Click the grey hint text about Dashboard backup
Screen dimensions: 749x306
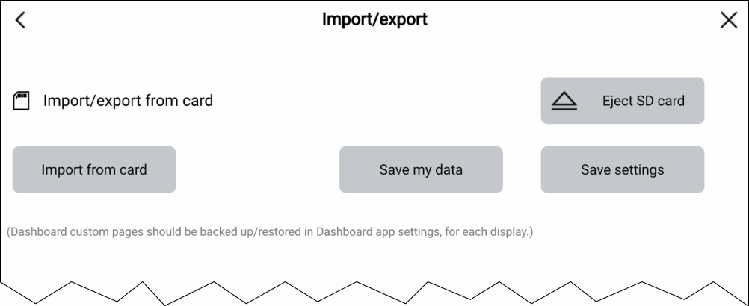coord(270,232)
